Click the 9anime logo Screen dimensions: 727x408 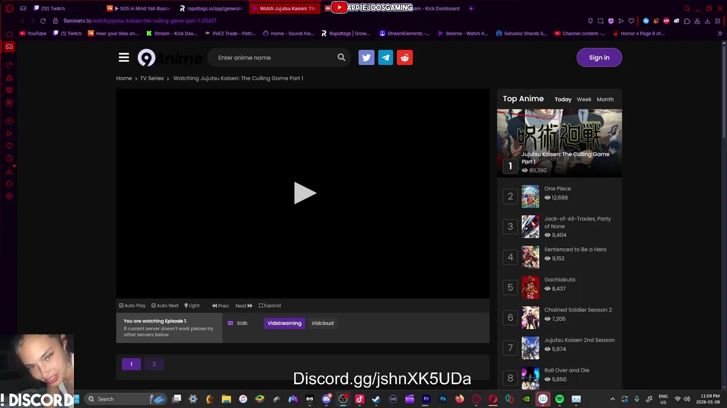coord(170,58)
